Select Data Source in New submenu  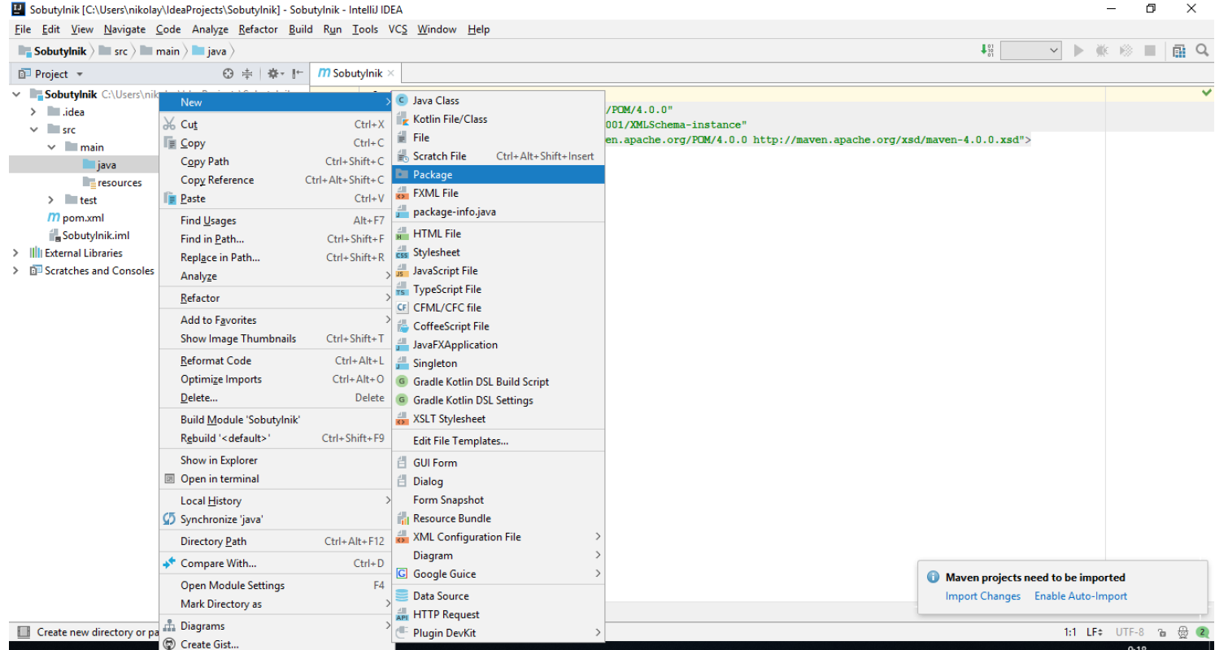pyautogui.click(x=499, y=595)
